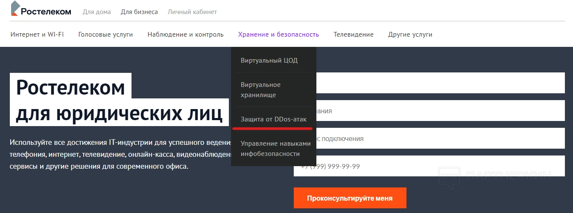The width and height of the screenshot is (573, 213).
Task: Open the Наблюдение и контроль menu
Action: (x=185, y=35)
